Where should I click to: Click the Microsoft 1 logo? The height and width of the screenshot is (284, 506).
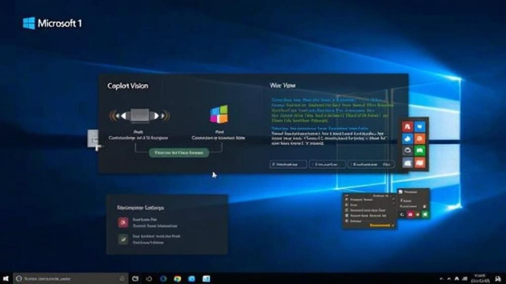[x=52, y=23]
